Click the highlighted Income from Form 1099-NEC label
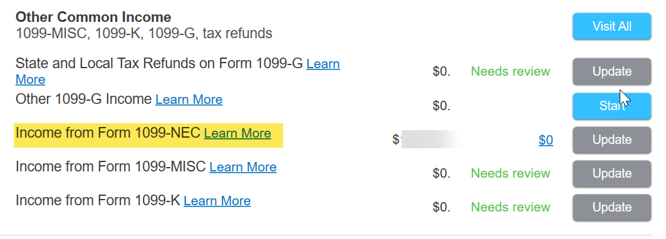Image resolution: width=666 pixels, height=239 pixels. pos(108,133)
